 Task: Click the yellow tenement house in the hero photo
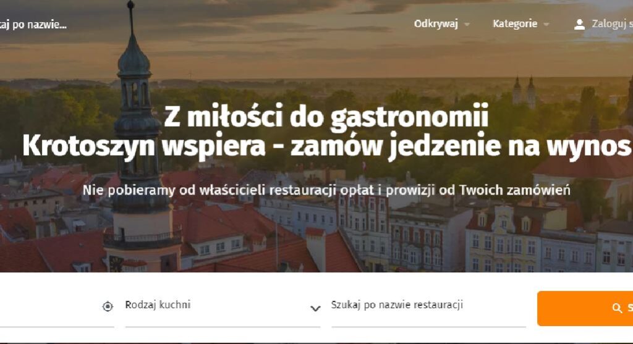[x=504, y=239]
